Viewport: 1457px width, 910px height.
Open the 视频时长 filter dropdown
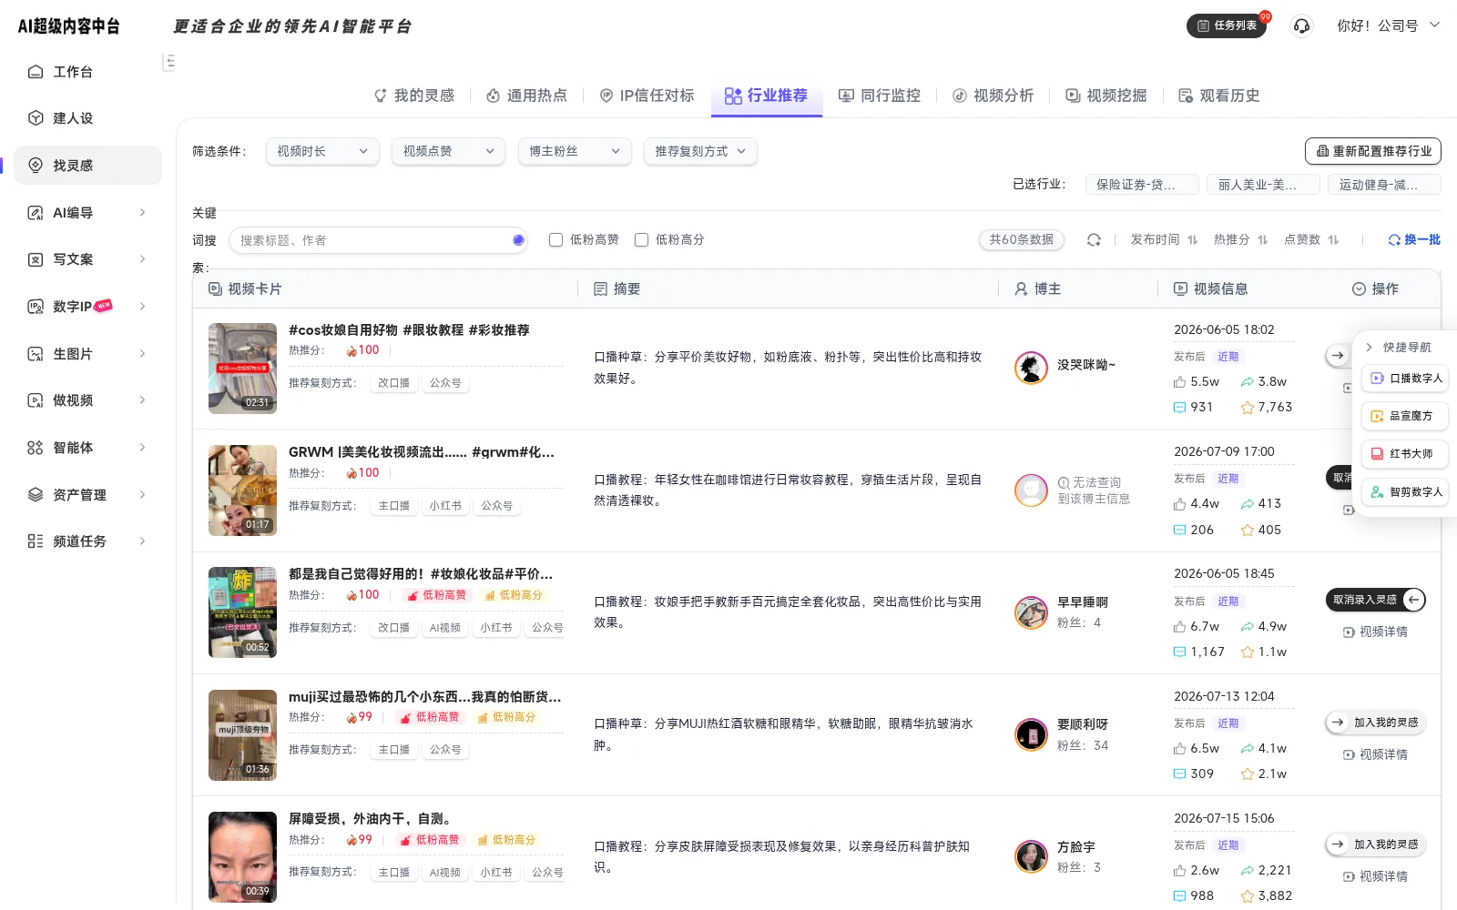coord(322,151)
